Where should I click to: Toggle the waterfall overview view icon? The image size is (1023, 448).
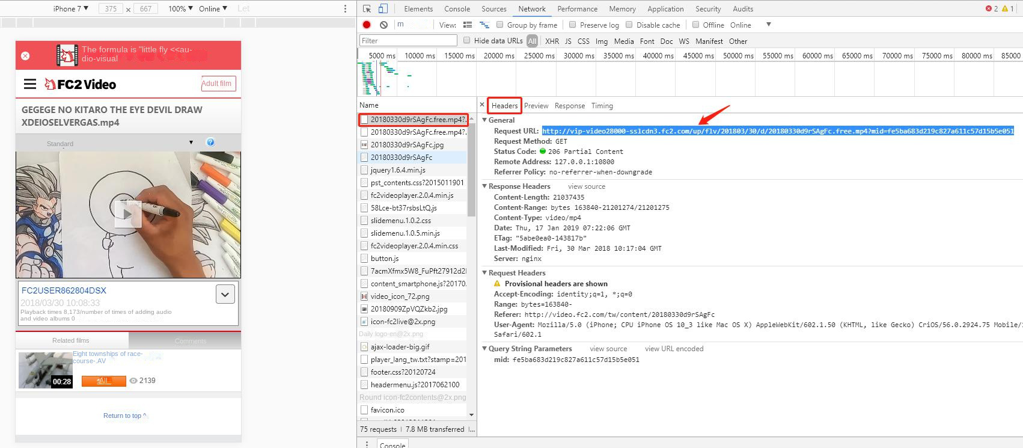[484, 25]
